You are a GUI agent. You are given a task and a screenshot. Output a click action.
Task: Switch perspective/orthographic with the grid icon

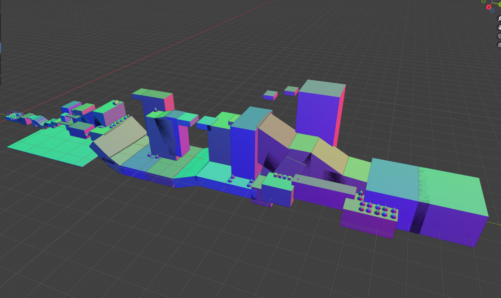pyautogui.click(x=499, y=45)
